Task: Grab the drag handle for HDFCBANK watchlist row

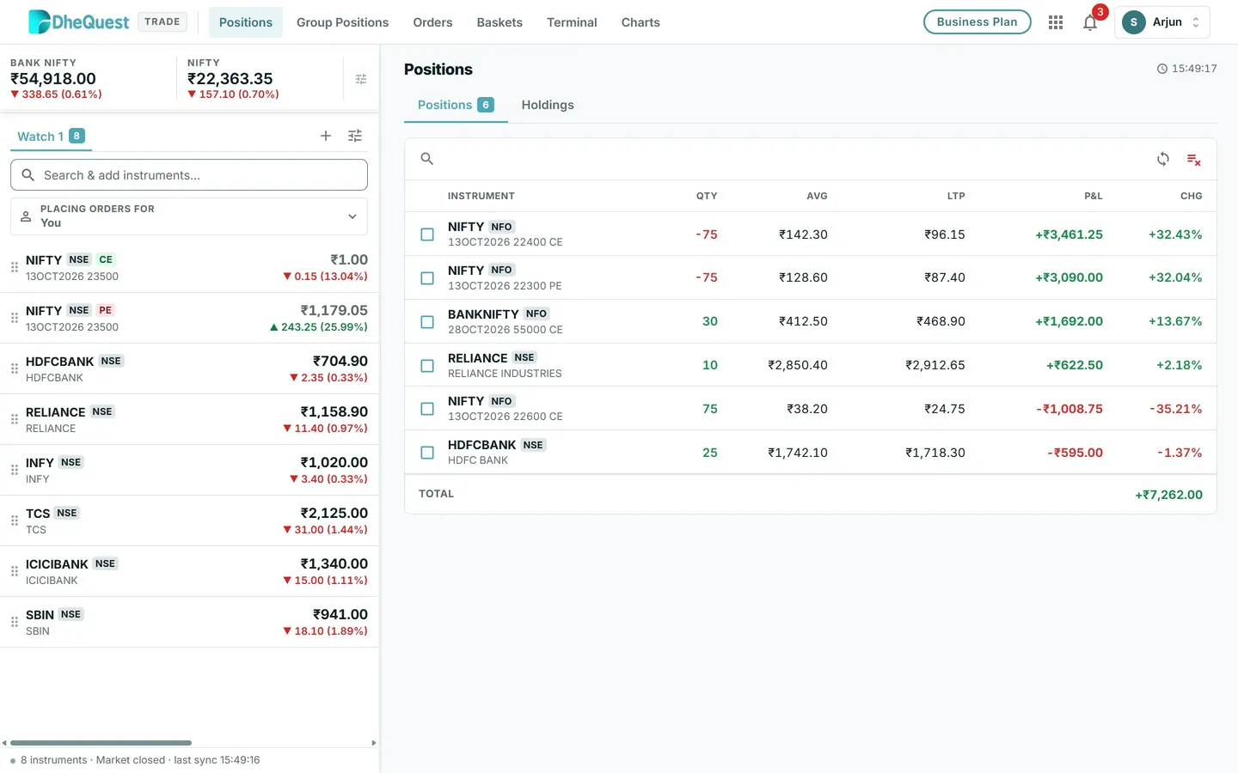Action: click(x=15, y=368)
